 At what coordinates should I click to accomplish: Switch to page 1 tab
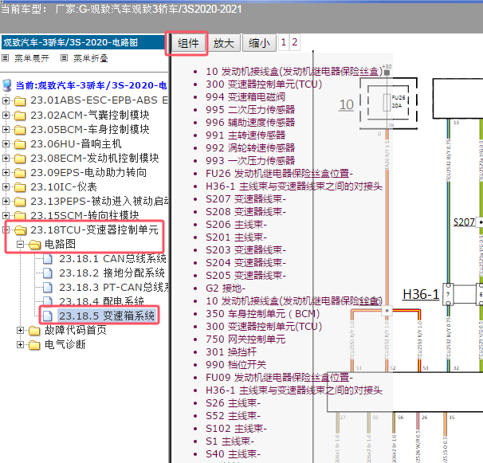(x=284, y=42)
